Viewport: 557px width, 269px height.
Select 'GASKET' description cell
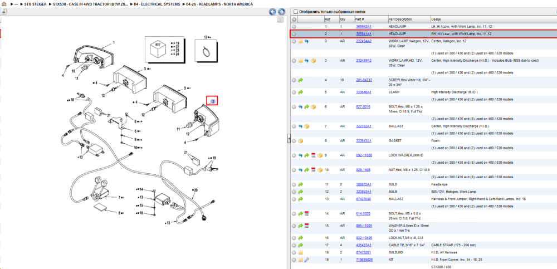(395, 141)
